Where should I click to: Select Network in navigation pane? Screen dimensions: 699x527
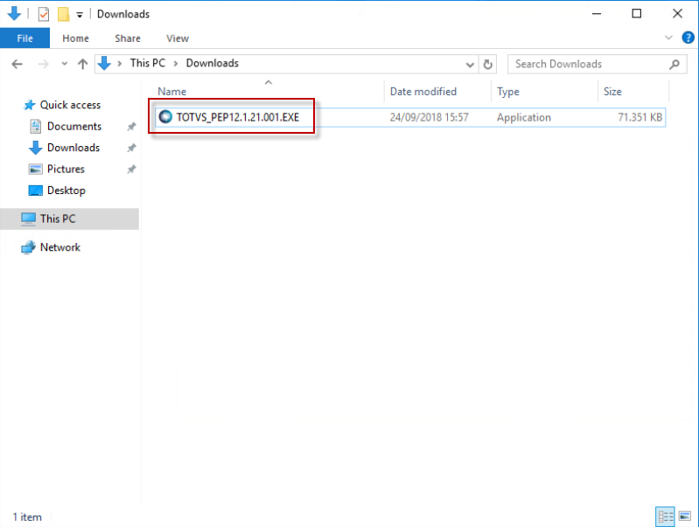pyautogui.click(x=59, y=247)
